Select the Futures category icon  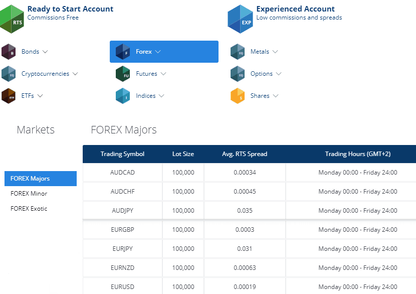click(x=123, y=73)
